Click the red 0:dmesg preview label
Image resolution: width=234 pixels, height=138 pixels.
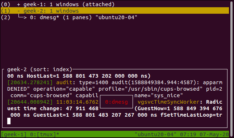(x=116, y=102)
